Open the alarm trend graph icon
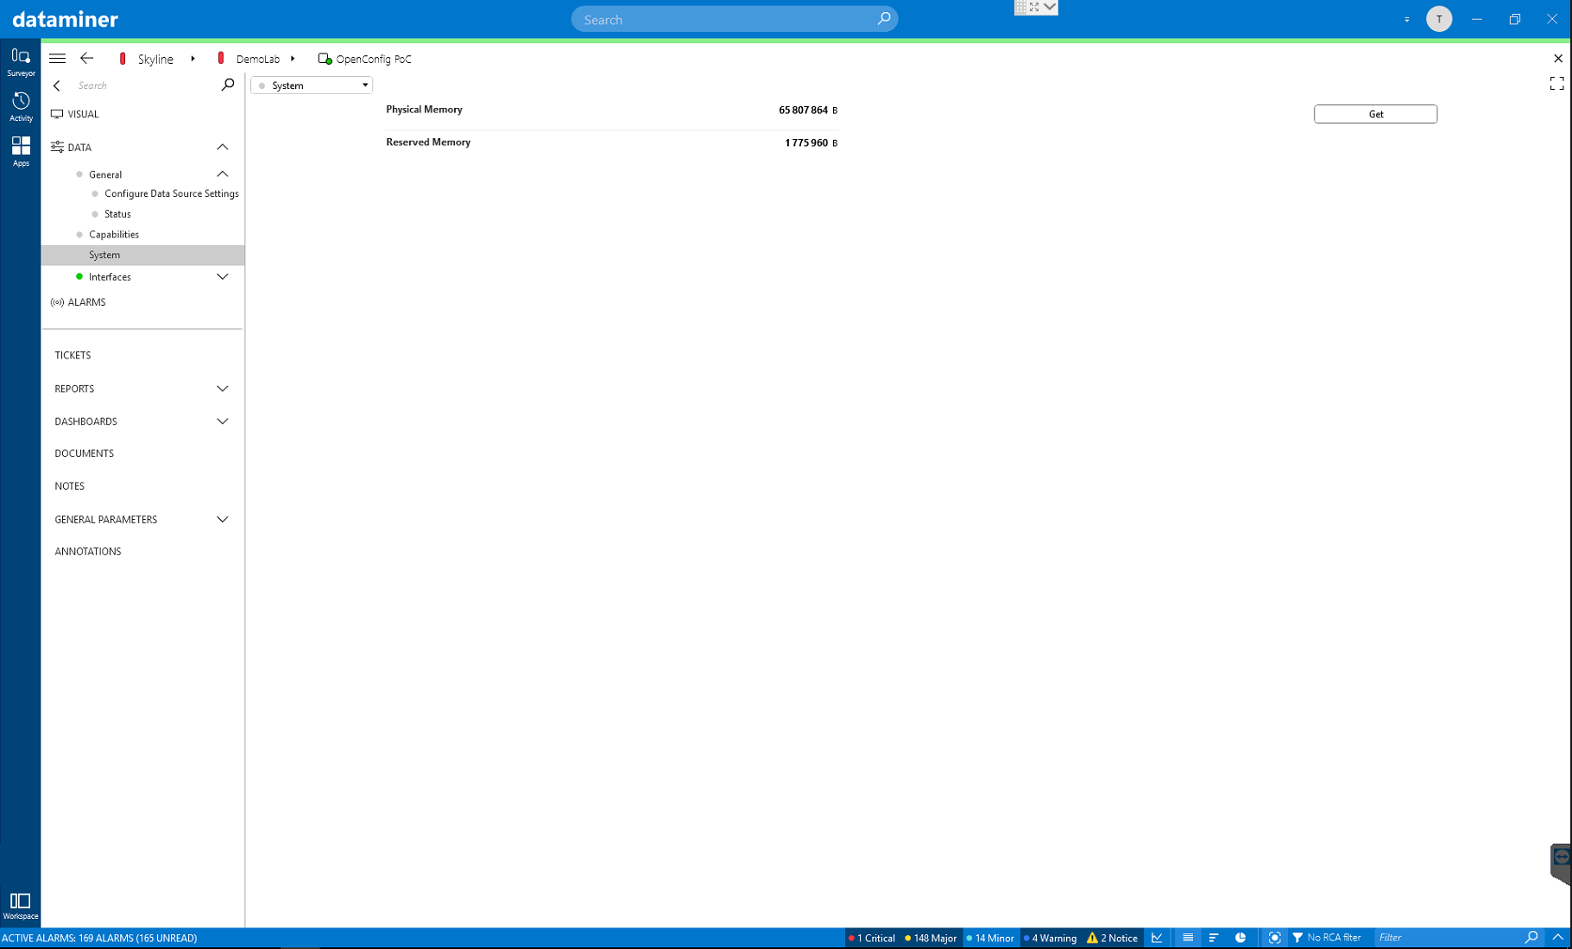1572x949 pixels. click(1157, 938)
